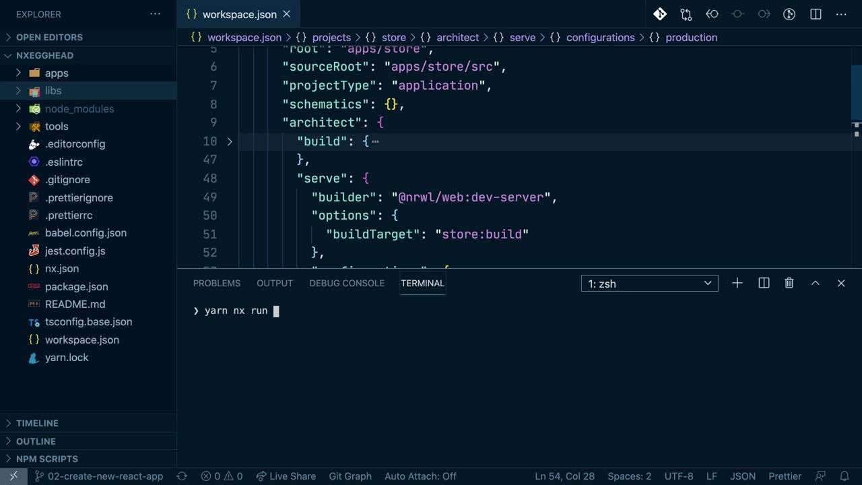The width and height of the screenshot is (862, 485).
Task: Click the terminal command line input
Action: pyautogui.click(x=283, y=311)
